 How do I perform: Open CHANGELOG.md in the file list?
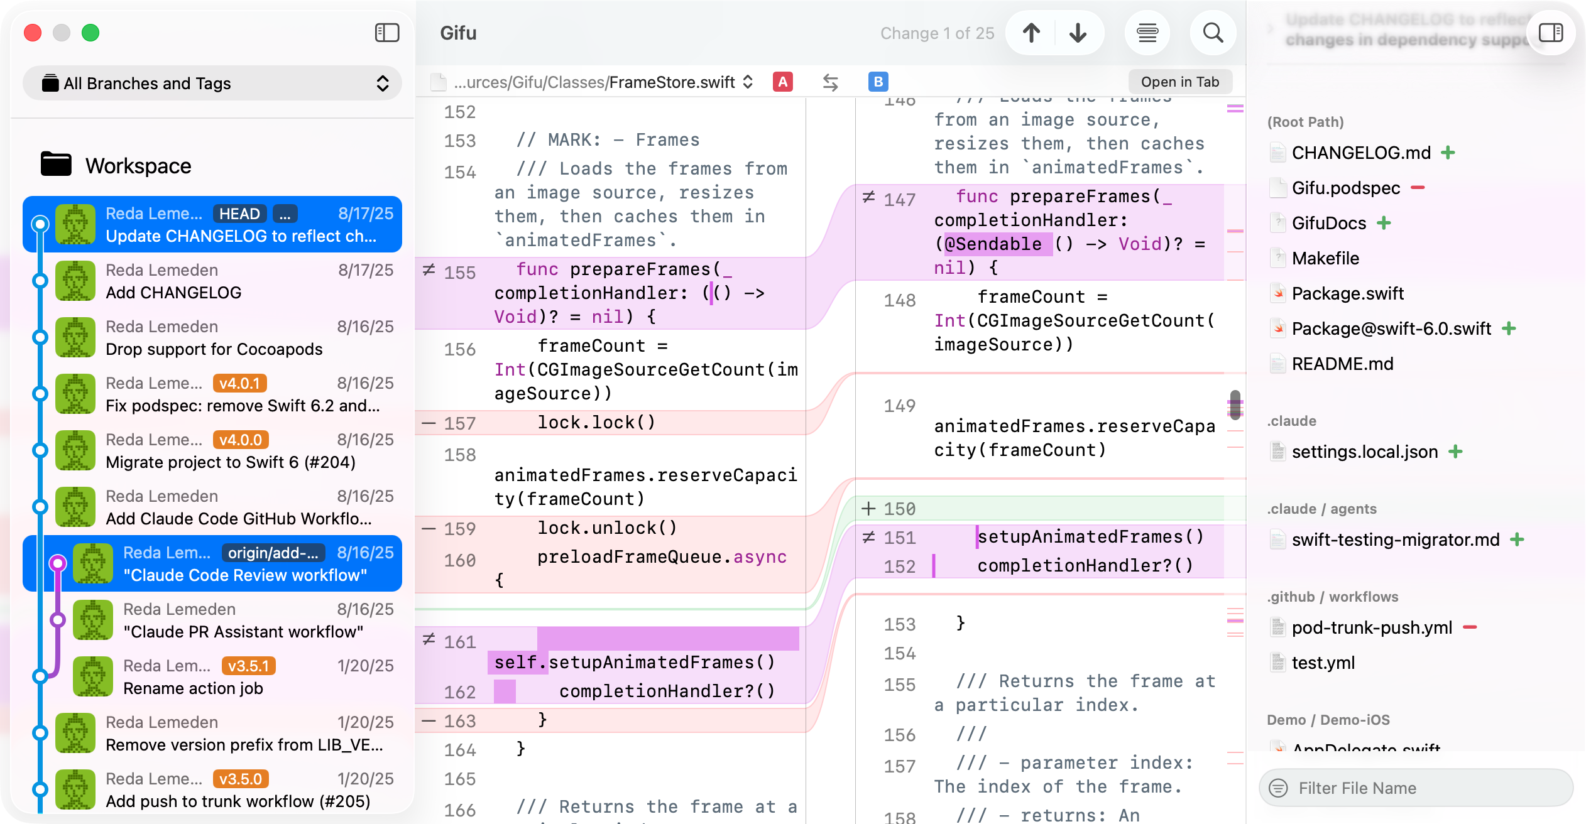1361,153
